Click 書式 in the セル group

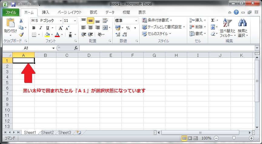(x=198, y=34)
